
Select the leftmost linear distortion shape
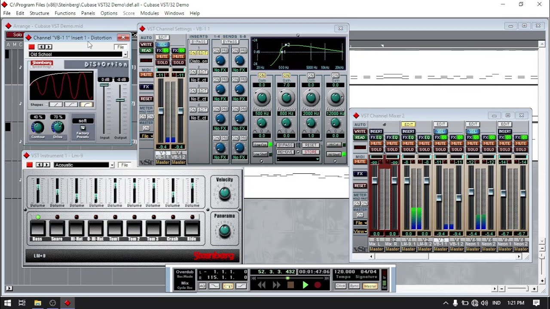tap(55, 104)
